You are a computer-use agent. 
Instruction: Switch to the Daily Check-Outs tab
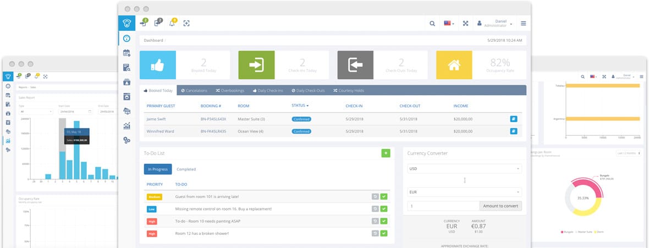coord(308,90)
